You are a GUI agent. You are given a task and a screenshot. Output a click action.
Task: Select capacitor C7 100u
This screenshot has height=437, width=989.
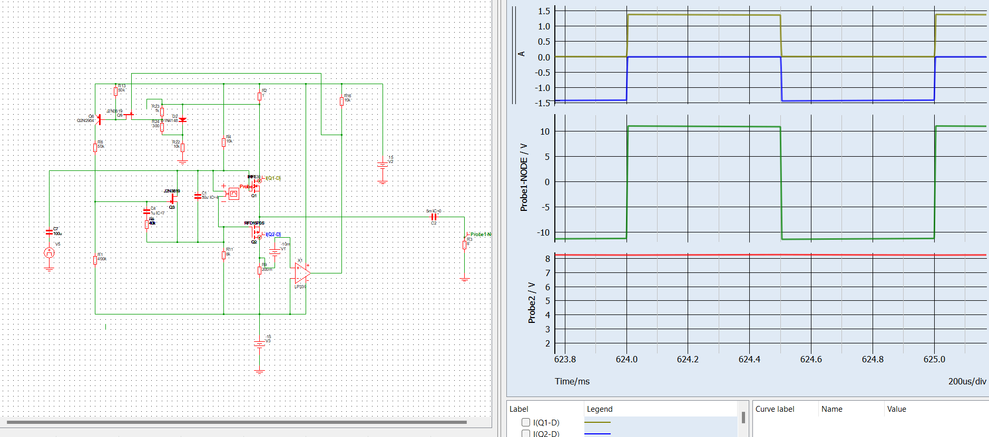49,232
